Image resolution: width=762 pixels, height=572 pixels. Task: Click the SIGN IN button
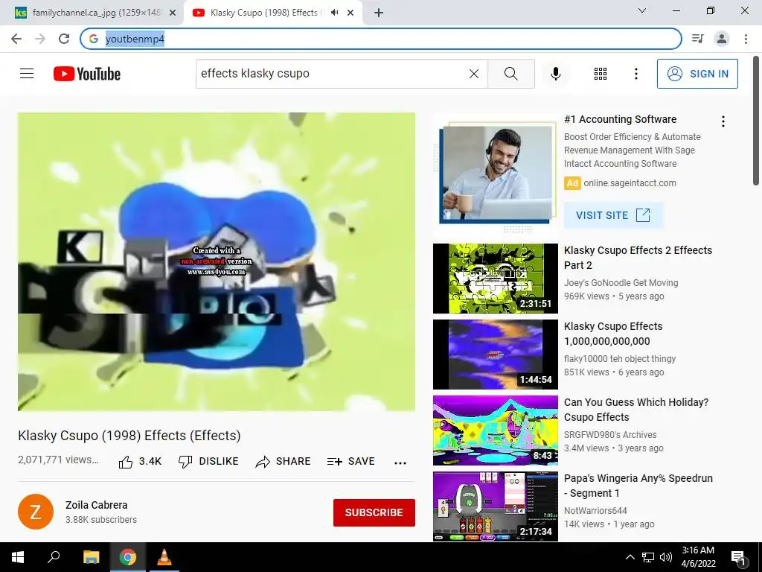[x=697, y=74]
